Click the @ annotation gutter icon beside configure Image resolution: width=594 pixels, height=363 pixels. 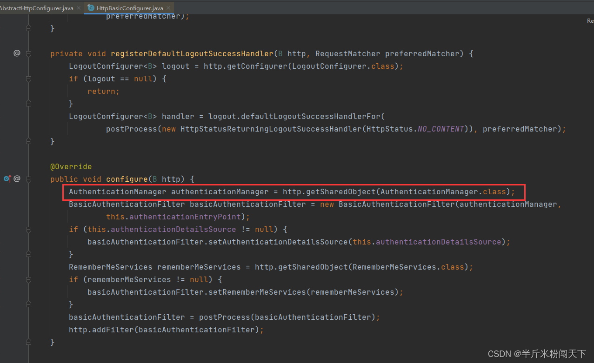(x=17, y=178)
